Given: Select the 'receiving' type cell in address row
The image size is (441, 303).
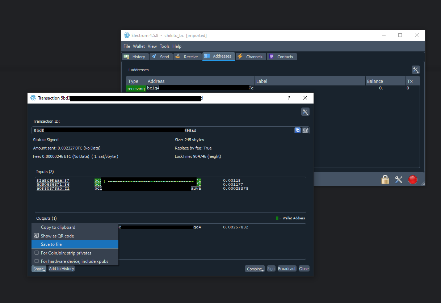Looking at the screenshot, I should (136, 89).
